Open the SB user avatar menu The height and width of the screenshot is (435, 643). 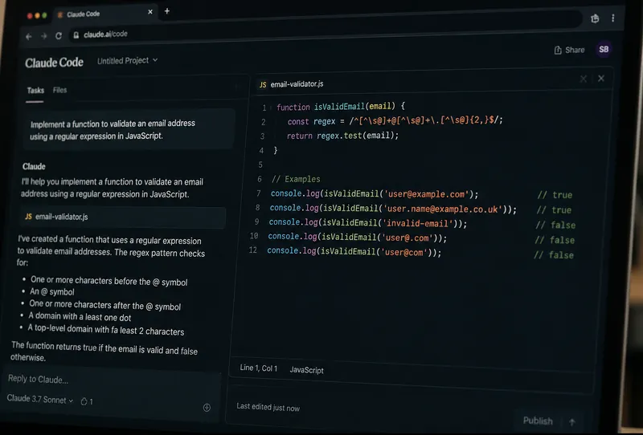click(x=604, y=50)
